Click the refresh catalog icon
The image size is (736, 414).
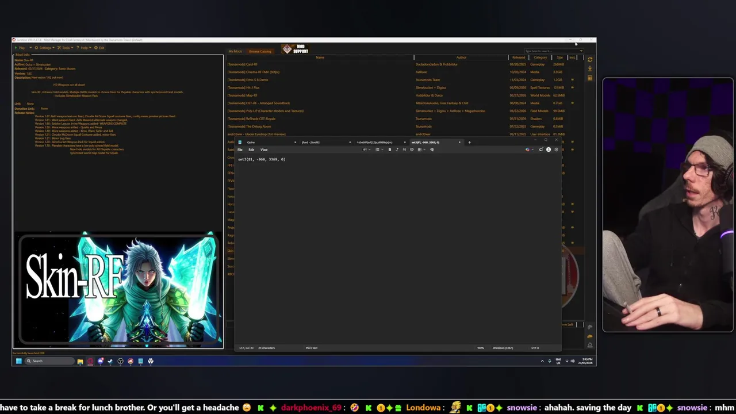coord(590,59)
